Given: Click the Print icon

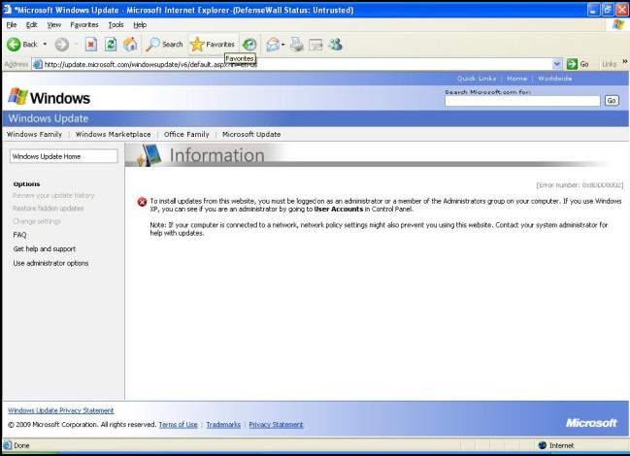Looking at the screenshot, I should (x=297, y=45).
